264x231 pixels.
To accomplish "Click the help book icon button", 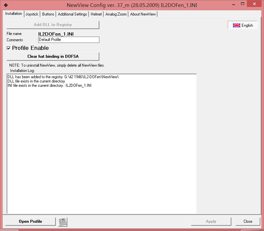I will [63, 222].
